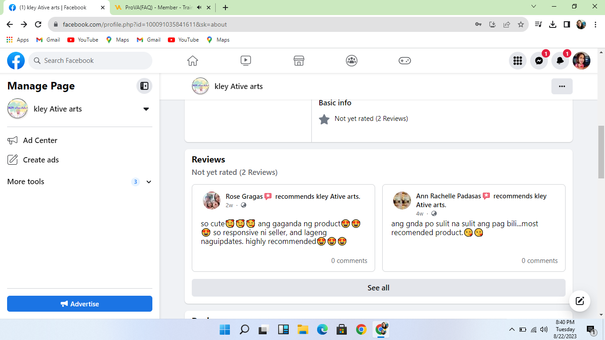605x340 pixels.
Task: Open the first Maps bookmark
Action: click(x=117, y=40)
